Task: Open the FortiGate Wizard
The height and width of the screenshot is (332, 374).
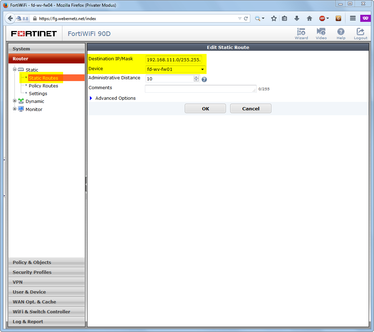Action: [301, 33]
